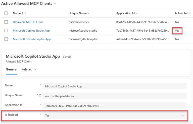Expand the Related tab menu
Screen dimensions: 193x124
click(x=29, y=69)
